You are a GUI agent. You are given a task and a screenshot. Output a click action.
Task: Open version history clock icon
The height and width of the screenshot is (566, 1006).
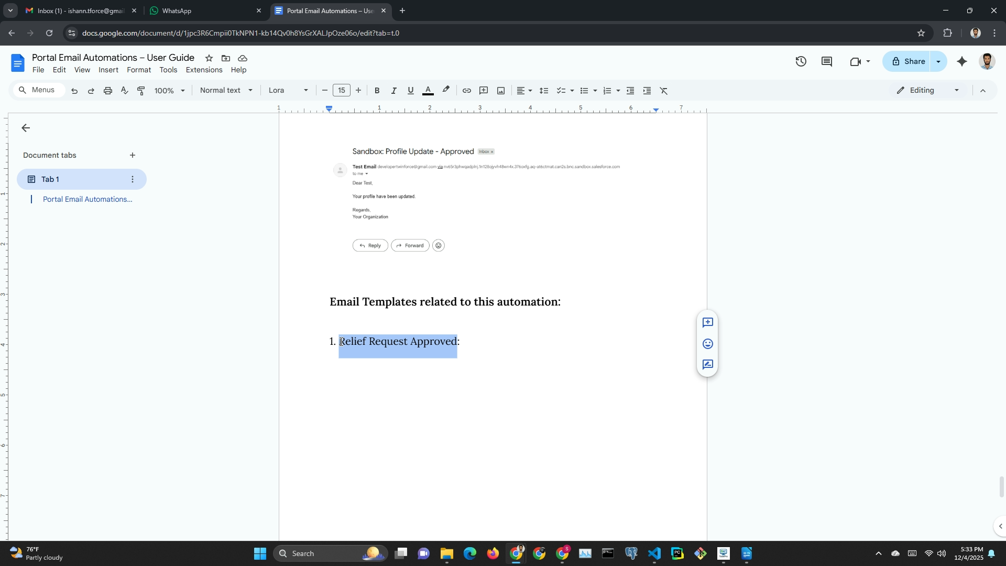801,61
